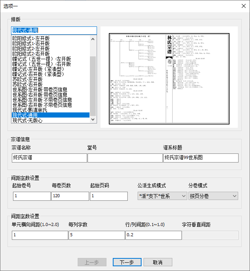Select 欧阳修式1-左开版 layout

[50, 38]
